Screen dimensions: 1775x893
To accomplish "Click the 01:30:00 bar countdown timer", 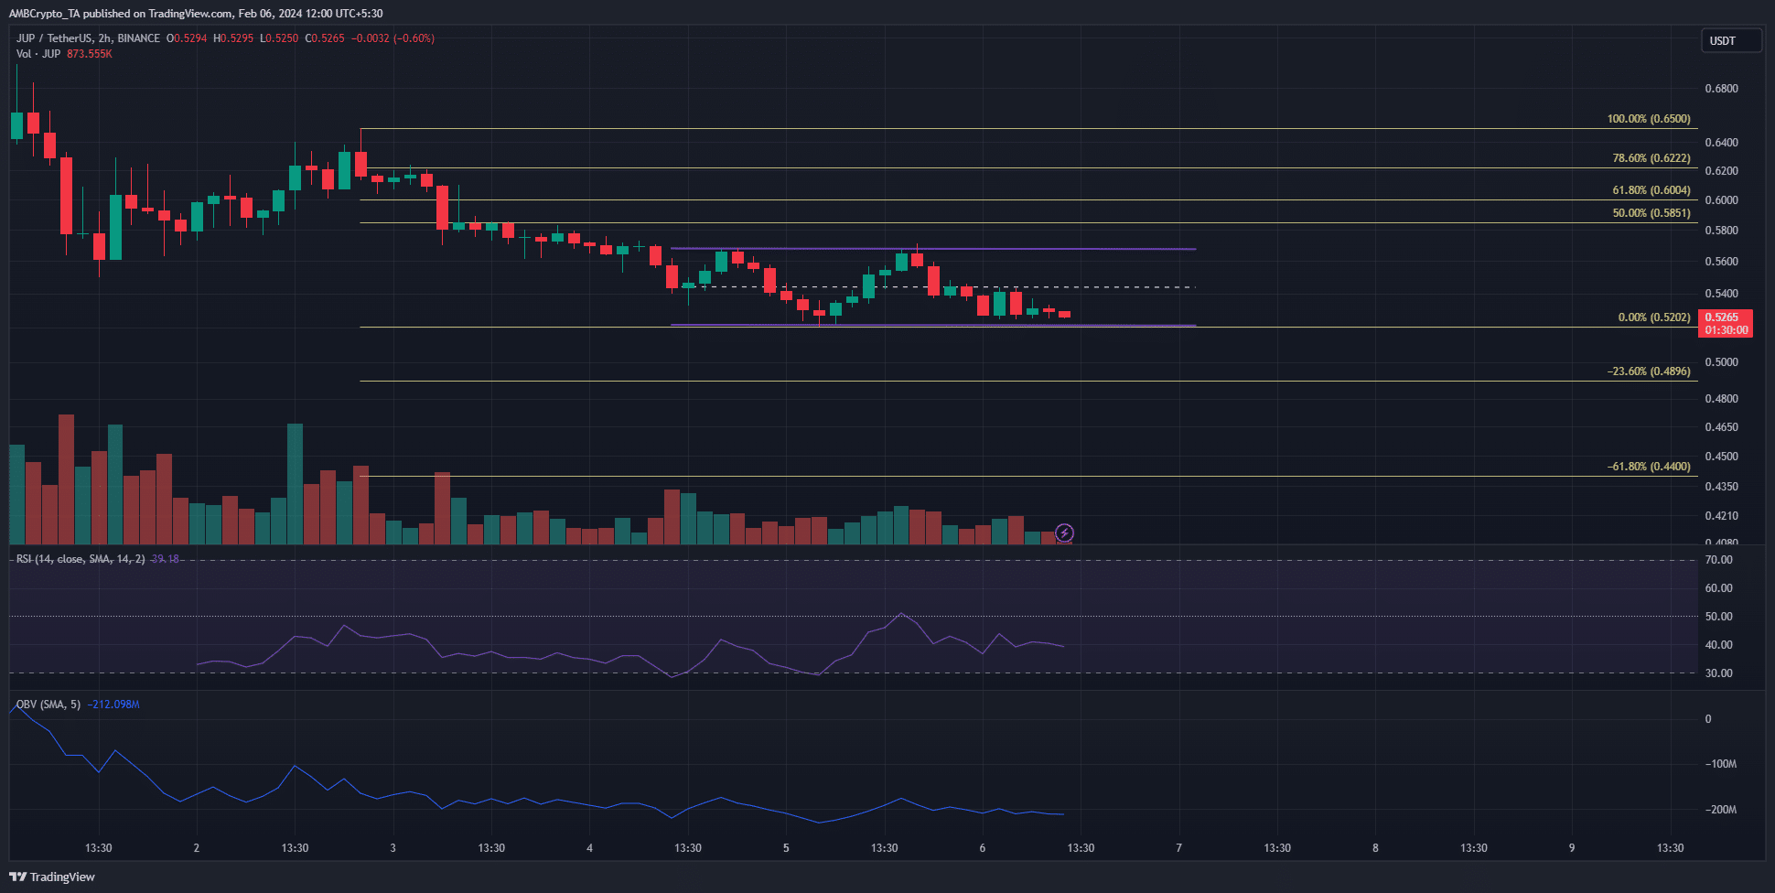I will point(1726,330).
